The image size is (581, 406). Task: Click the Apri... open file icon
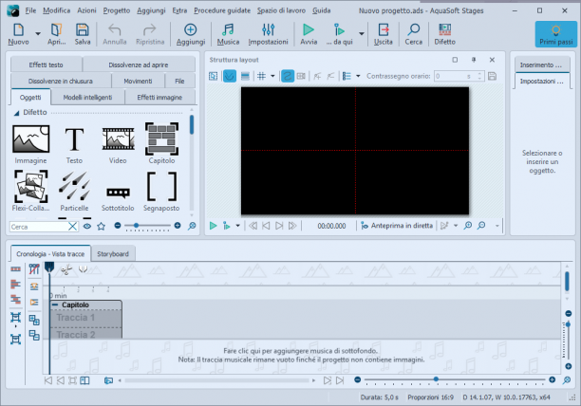tap(56, 34)
